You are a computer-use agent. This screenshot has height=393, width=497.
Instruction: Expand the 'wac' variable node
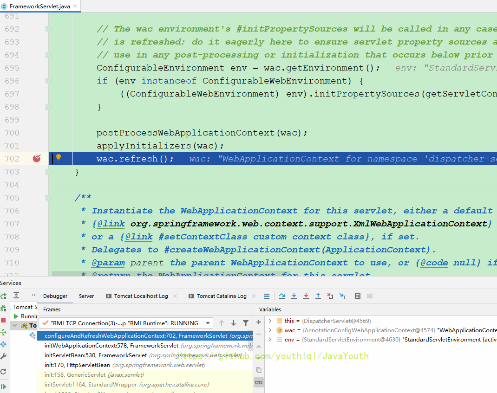270,330
